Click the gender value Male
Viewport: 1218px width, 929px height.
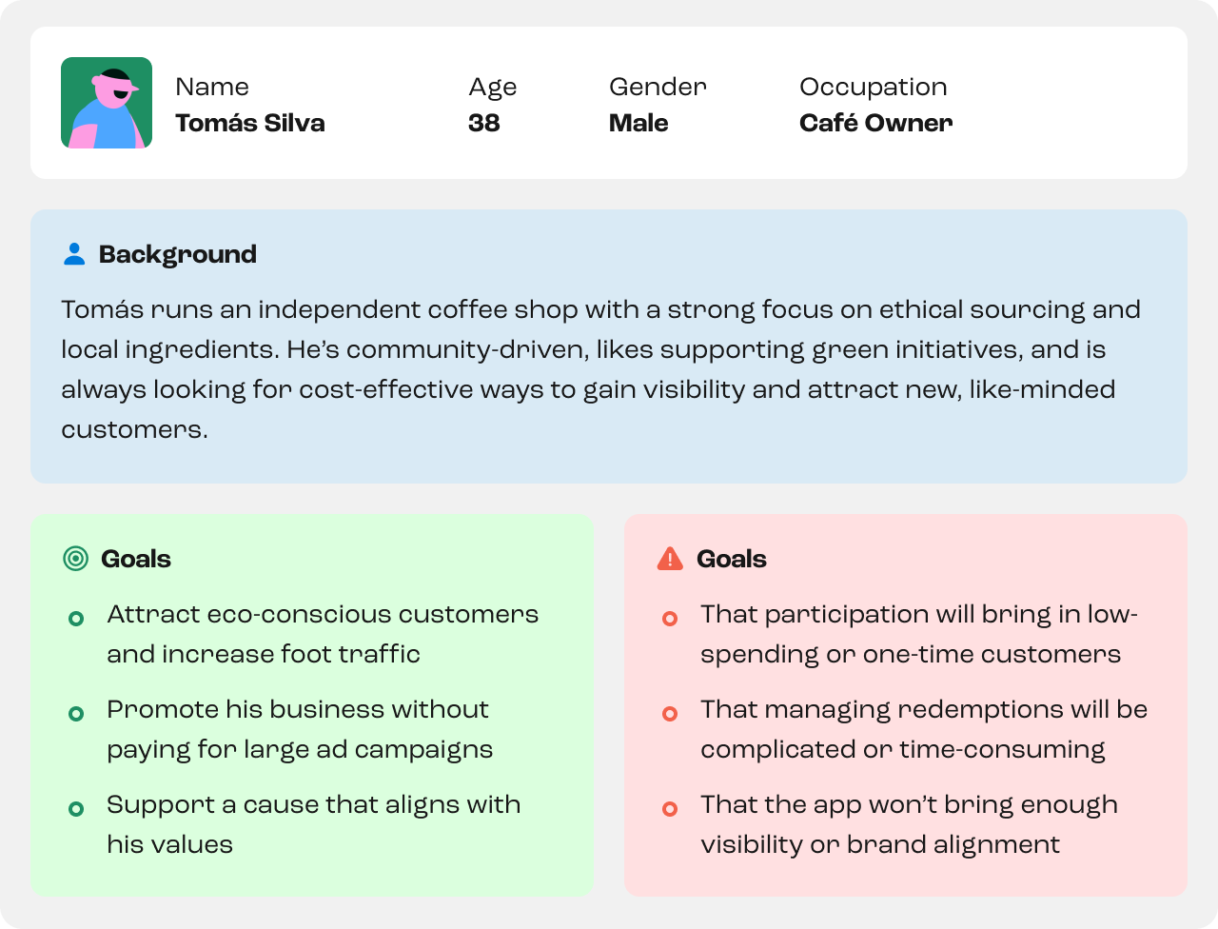tap(638, 123)
